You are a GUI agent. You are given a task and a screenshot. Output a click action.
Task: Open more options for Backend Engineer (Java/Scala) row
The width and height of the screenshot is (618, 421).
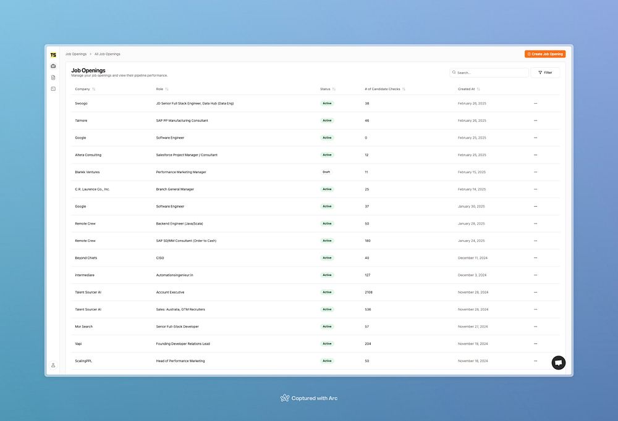pyautogui.click(x=535, y=223)
